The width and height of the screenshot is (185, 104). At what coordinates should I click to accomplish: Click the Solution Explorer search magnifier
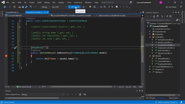coord(177,20)
